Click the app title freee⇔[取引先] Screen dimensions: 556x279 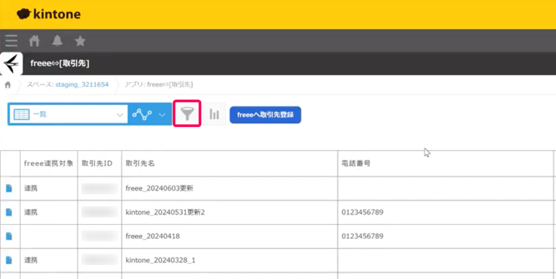pos(60,63)
